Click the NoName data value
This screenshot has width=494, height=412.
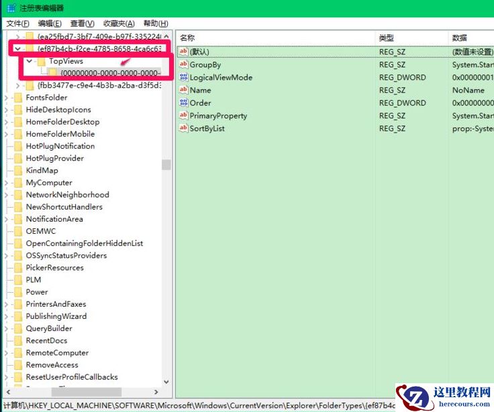pos(468,90)
